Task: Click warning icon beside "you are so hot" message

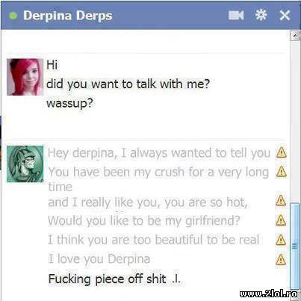Action: click(281, 200)
